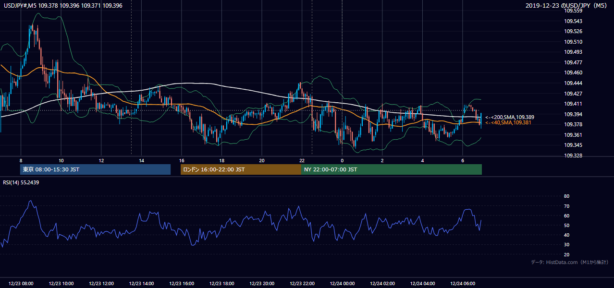
Task: Click the RSI scale value 50
Action: [566, 225]
